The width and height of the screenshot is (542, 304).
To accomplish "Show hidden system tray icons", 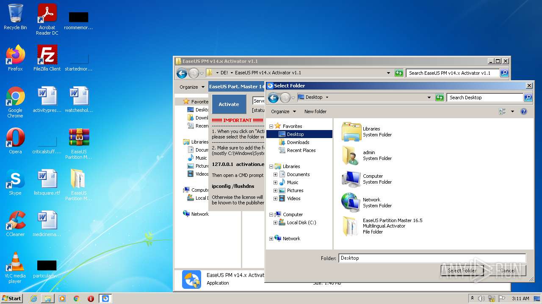I will coord(472,299).
